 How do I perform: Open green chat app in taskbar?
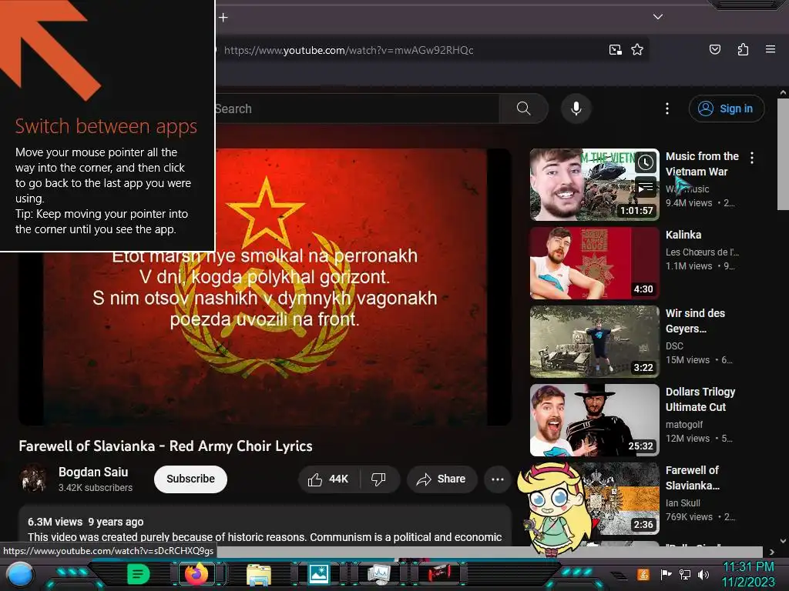coord(139,574)
